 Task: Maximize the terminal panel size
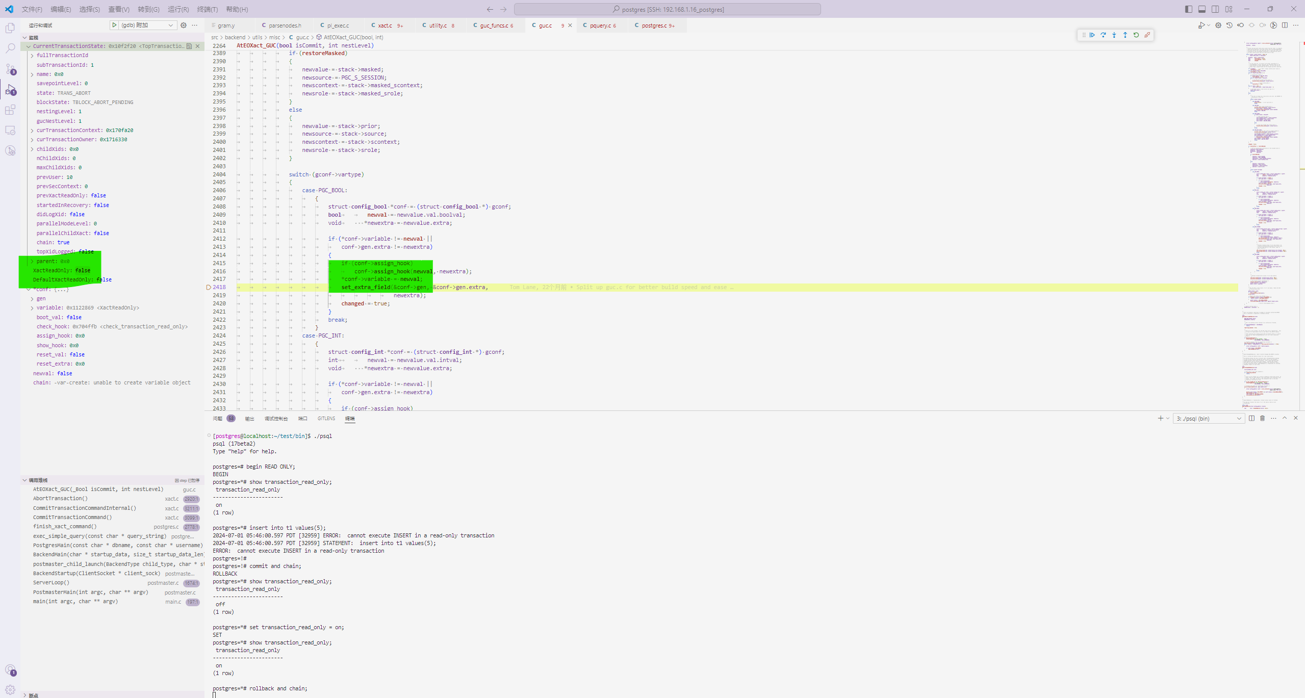[x=1285, y=419]
